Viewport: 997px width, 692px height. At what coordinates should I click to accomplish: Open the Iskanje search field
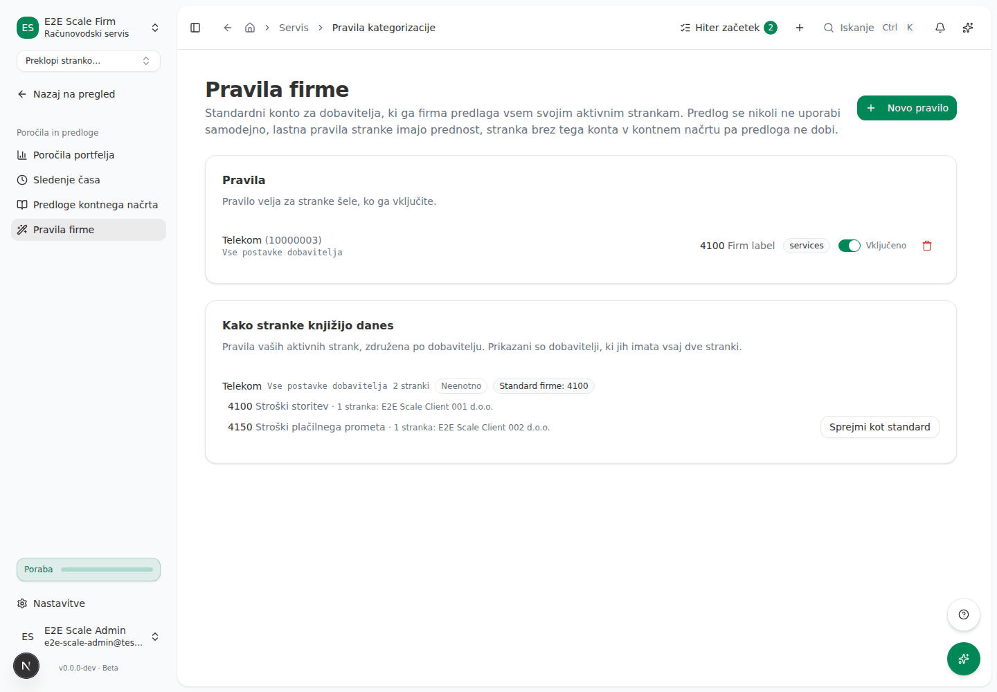tap(870, 28)
